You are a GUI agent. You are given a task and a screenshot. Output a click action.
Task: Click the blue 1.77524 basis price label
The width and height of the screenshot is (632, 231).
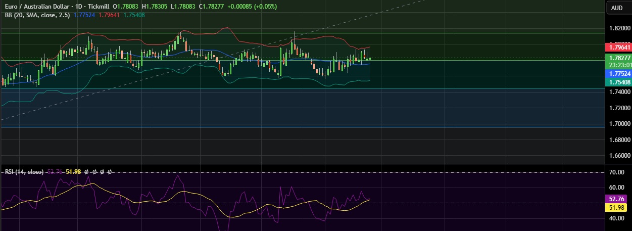pos(619,73)
